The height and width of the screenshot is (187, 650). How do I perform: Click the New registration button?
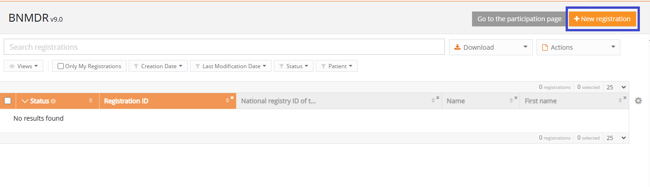click(x=603, y=19)
